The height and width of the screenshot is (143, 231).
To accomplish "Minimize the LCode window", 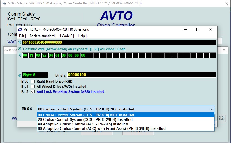I will [x=185, y=29].
